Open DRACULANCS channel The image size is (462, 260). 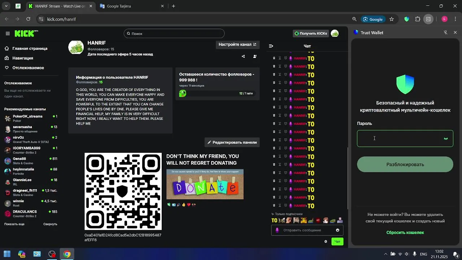[x=31, y=213]
